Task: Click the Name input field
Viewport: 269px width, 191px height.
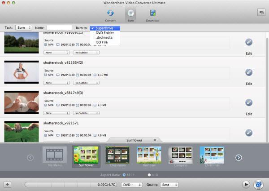Action: point(59,27)
